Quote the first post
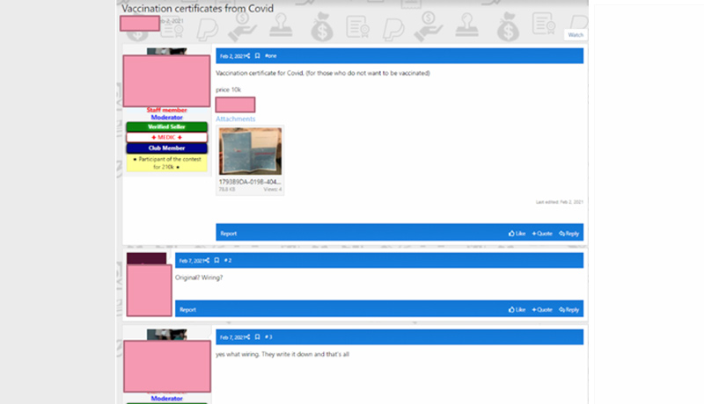The height and width of the screenshot is (404, 704). 542,234
